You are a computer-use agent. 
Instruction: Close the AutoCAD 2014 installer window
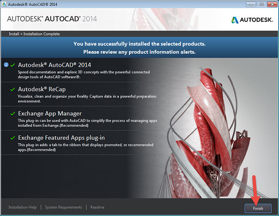point(272,4)
